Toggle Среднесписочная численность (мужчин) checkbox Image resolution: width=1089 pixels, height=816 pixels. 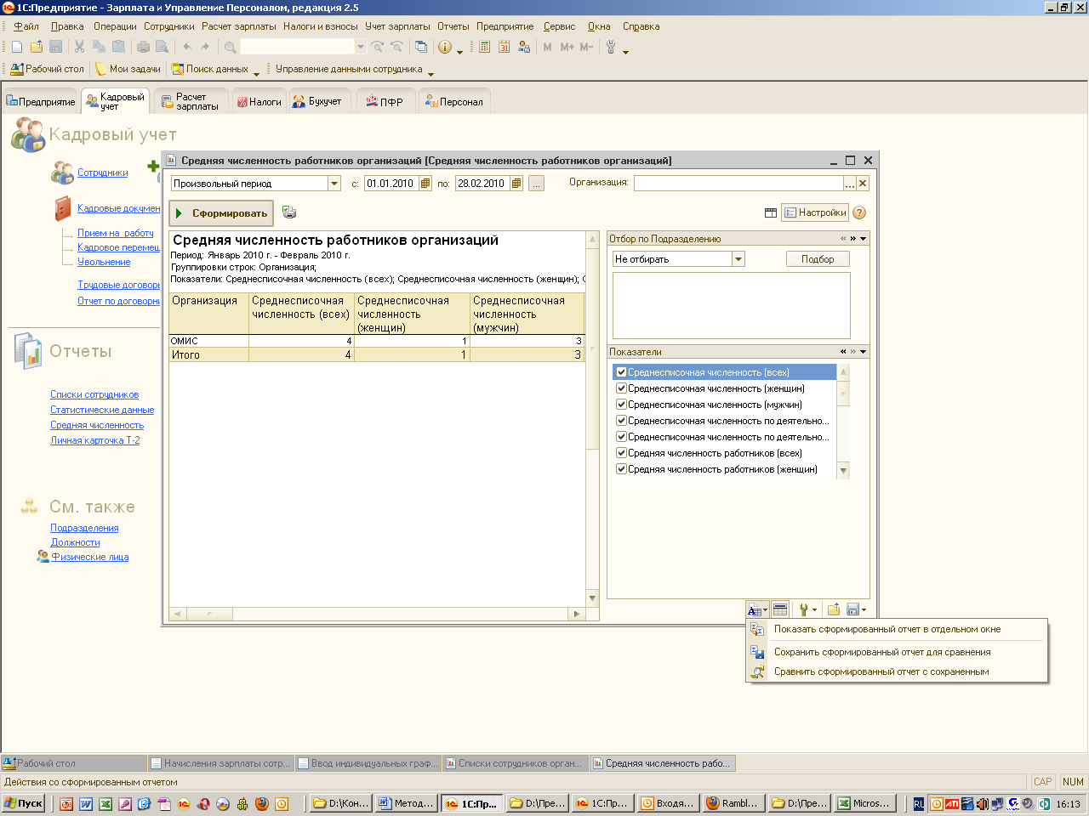[x=621, y=405]
